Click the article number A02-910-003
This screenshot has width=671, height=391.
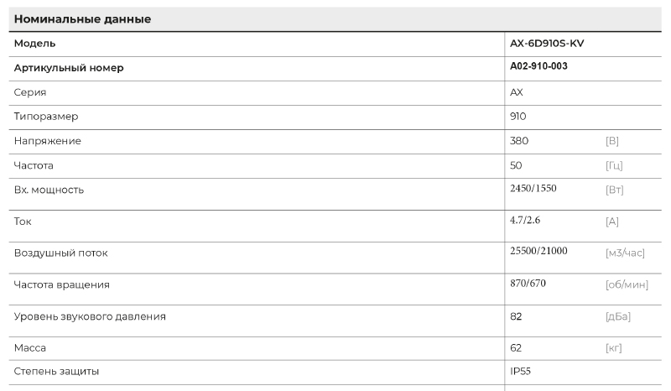click(x=538, y=66)
